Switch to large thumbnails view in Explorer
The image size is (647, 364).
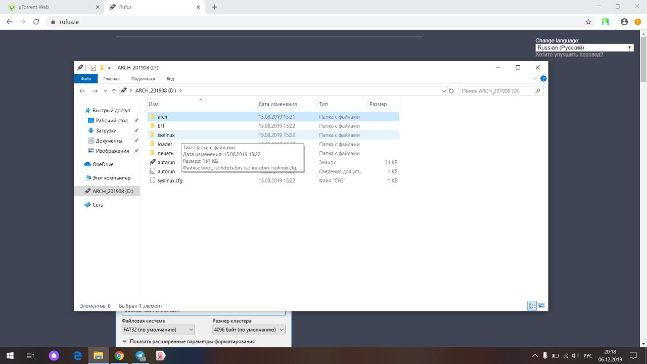pos(541,306)
